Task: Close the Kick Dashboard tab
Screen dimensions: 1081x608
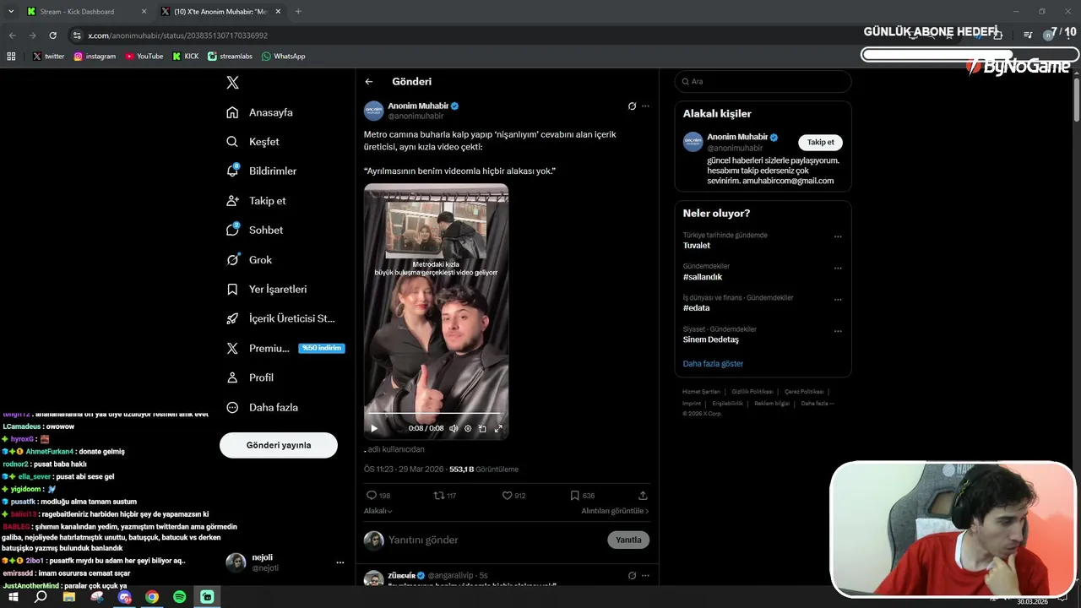Action: coord(143,12)
